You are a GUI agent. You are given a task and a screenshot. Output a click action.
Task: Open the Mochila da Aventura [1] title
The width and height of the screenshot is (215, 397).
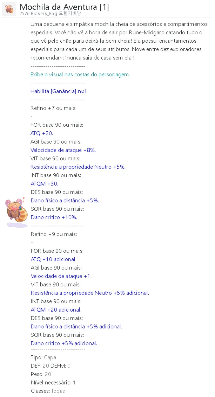65,7
